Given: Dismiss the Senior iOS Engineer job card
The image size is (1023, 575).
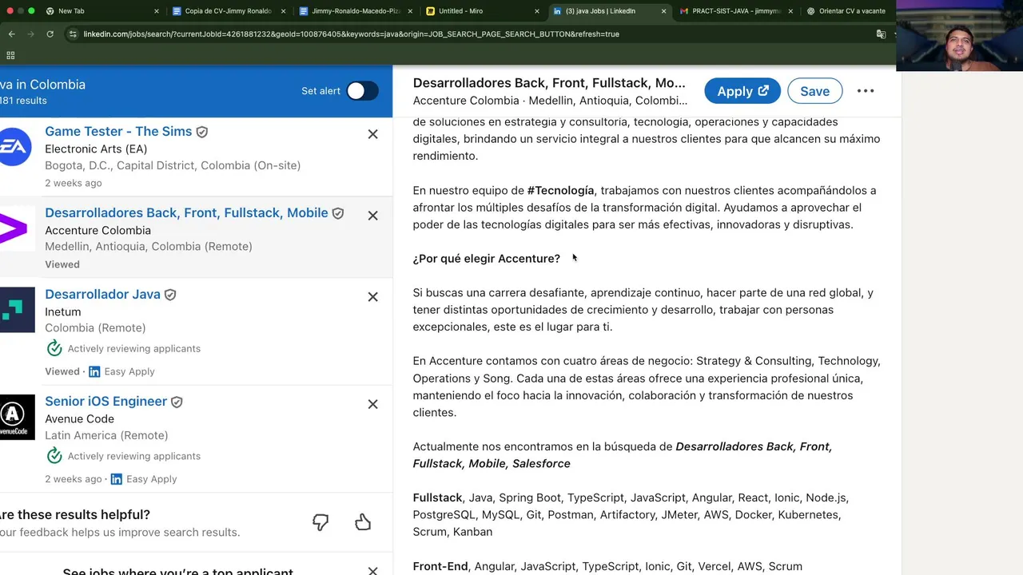Looking at the screenshot, I should 372,404.
